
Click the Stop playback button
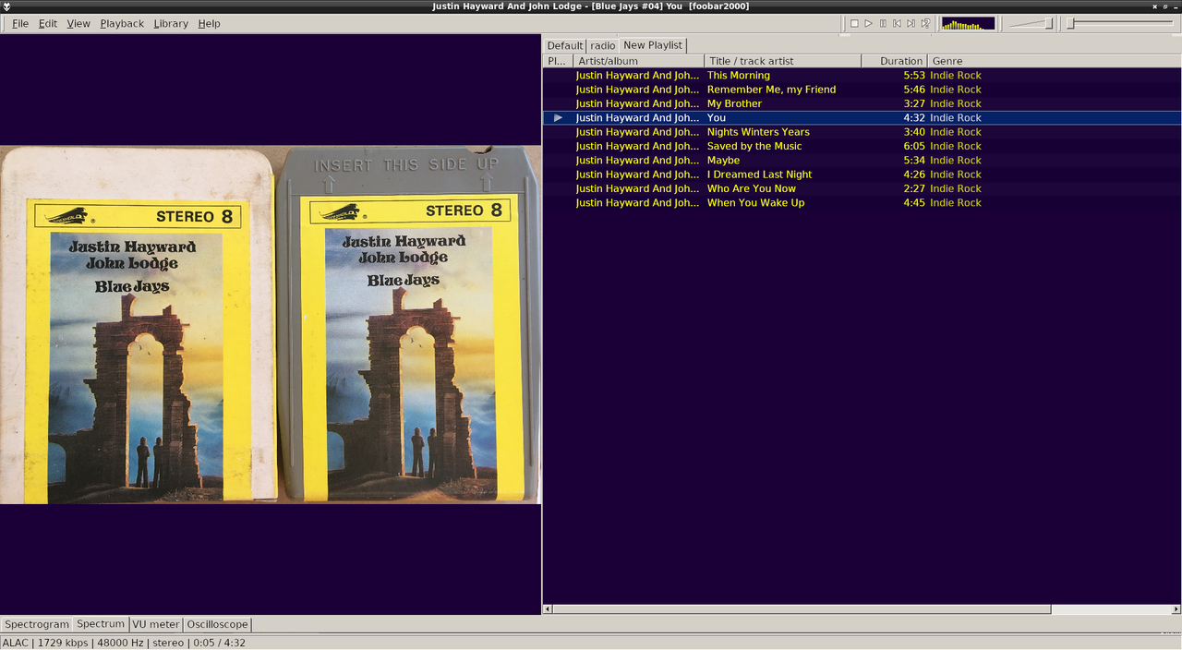pyautogui.click(x=854, y=23)
